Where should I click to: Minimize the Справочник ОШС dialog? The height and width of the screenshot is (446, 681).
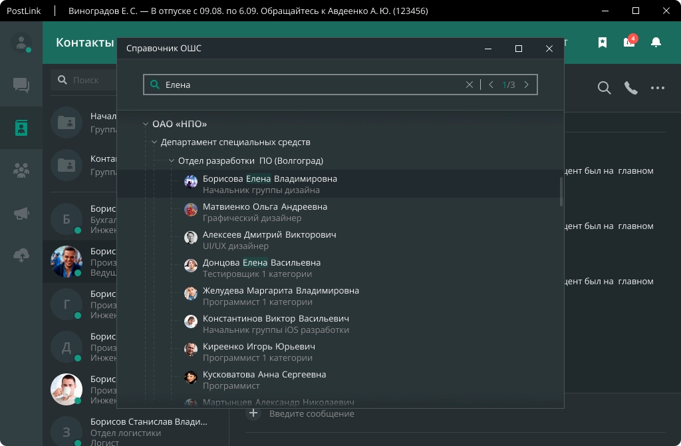tap(488, 48)
